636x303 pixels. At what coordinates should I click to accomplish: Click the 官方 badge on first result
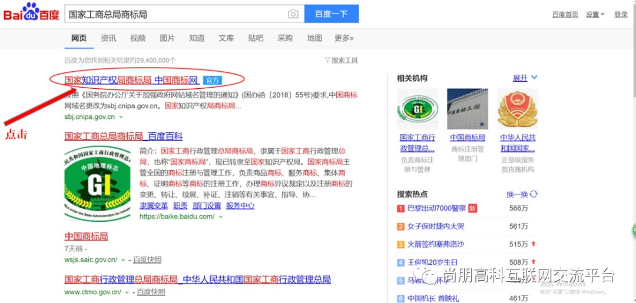pos(212,80)
